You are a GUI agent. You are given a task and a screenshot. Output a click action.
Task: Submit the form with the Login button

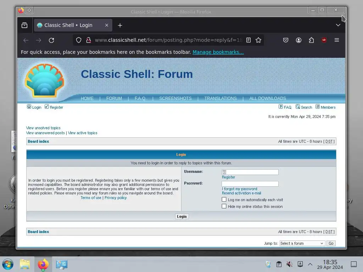click(x=182, y=216)
